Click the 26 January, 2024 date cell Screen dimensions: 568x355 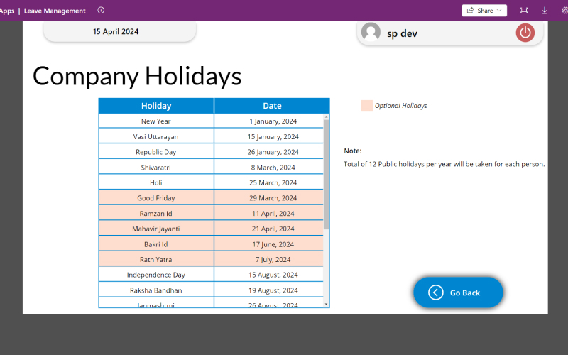pos(269,152)
